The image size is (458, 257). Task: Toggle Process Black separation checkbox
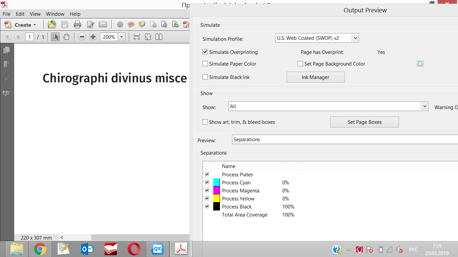[x=207, y=206]
